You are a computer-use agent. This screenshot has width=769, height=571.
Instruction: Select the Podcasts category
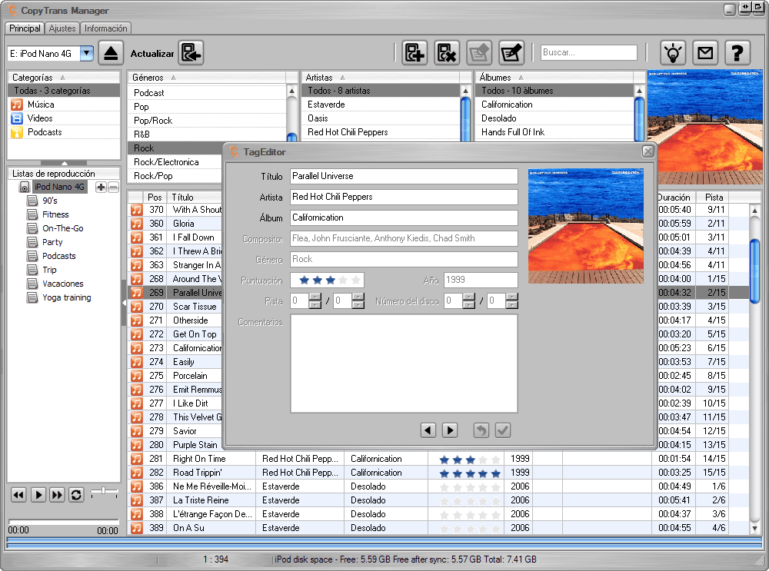(x=64, y=132)
